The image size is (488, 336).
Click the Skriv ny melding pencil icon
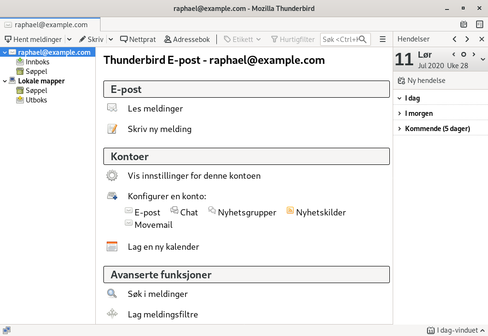pyautogui.click(x=112, y=129)
